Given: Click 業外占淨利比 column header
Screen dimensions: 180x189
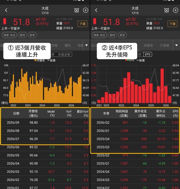Looking at the screenshot, I should tap(161, 113).
